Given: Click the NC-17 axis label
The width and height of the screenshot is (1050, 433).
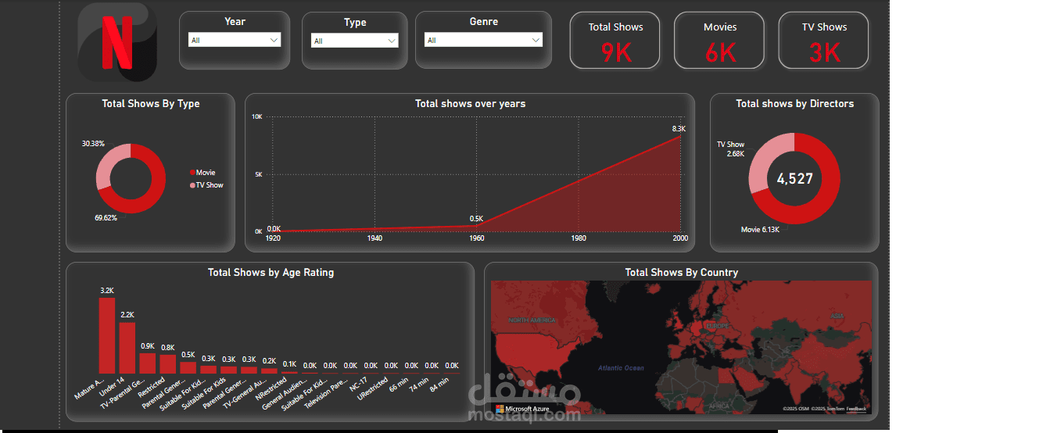Looking at the screenshot, I should [x=359, y=385].
